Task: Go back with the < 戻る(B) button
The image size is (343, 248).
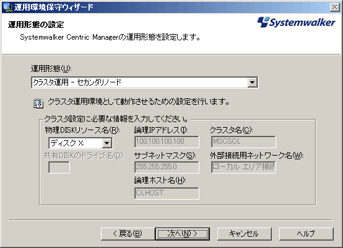Action: (128, 234)
